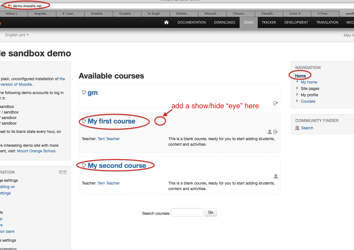Click the COMMUNITY FINDER block heading
This screenshot has width=354, height=250.
[x=317, y=120]
